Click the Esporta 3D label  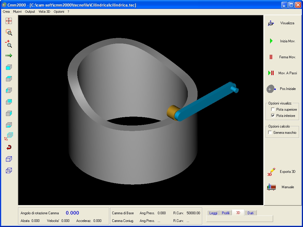tap(288, 172)
